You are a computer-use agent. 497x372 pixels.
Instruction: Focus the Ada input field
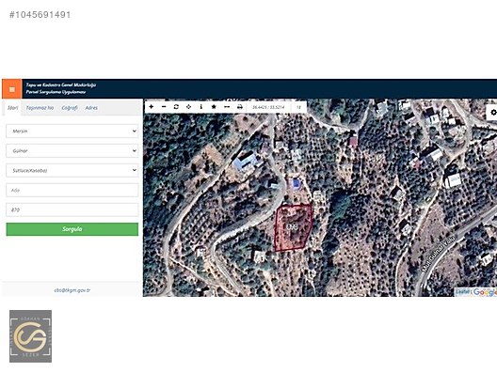pyautogui.click(x=72, y=190)
